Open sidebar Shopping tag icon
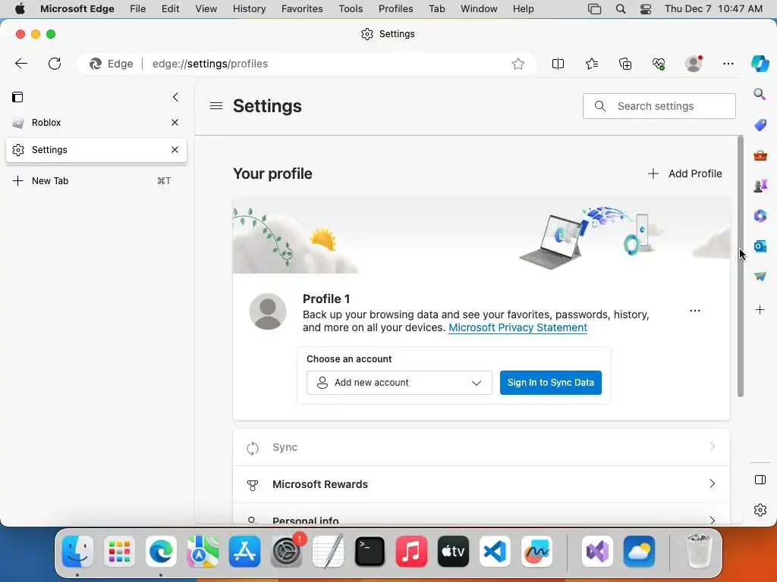The image size is (777, 582). click(760, 125)
